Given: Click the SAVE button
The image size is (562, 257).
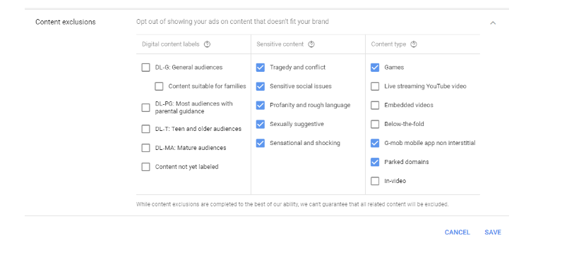Looking at the screenshot, I should 493,232.
